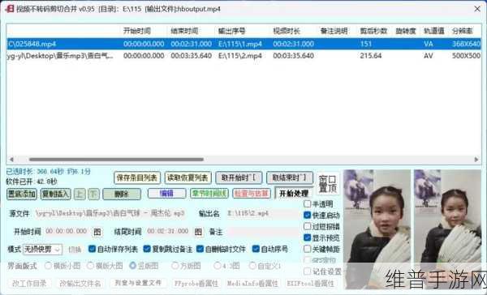Viewport: 487px width, 295px height.
Task: Click the left arrow of horizontal scrollbar
Action: coord(11,160)
